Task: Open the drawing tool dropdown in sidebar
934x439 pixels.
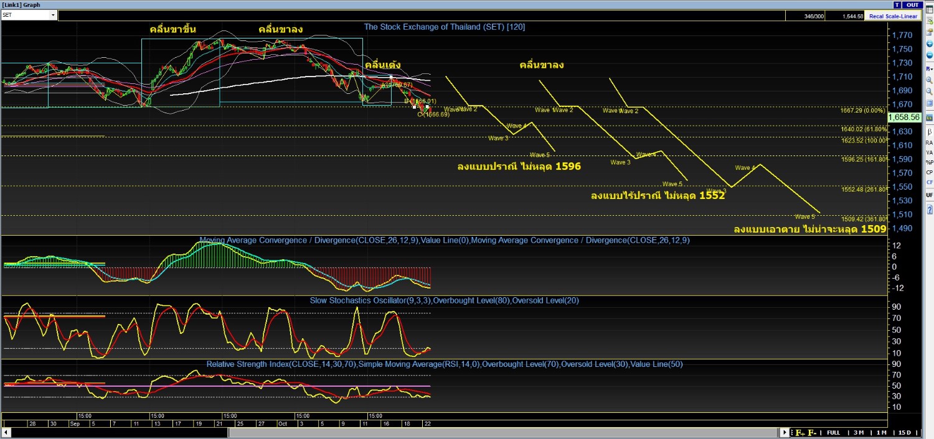Action: point(929,68)
